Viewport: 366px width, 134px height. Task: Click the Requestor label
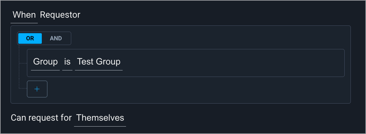(60, 15)
